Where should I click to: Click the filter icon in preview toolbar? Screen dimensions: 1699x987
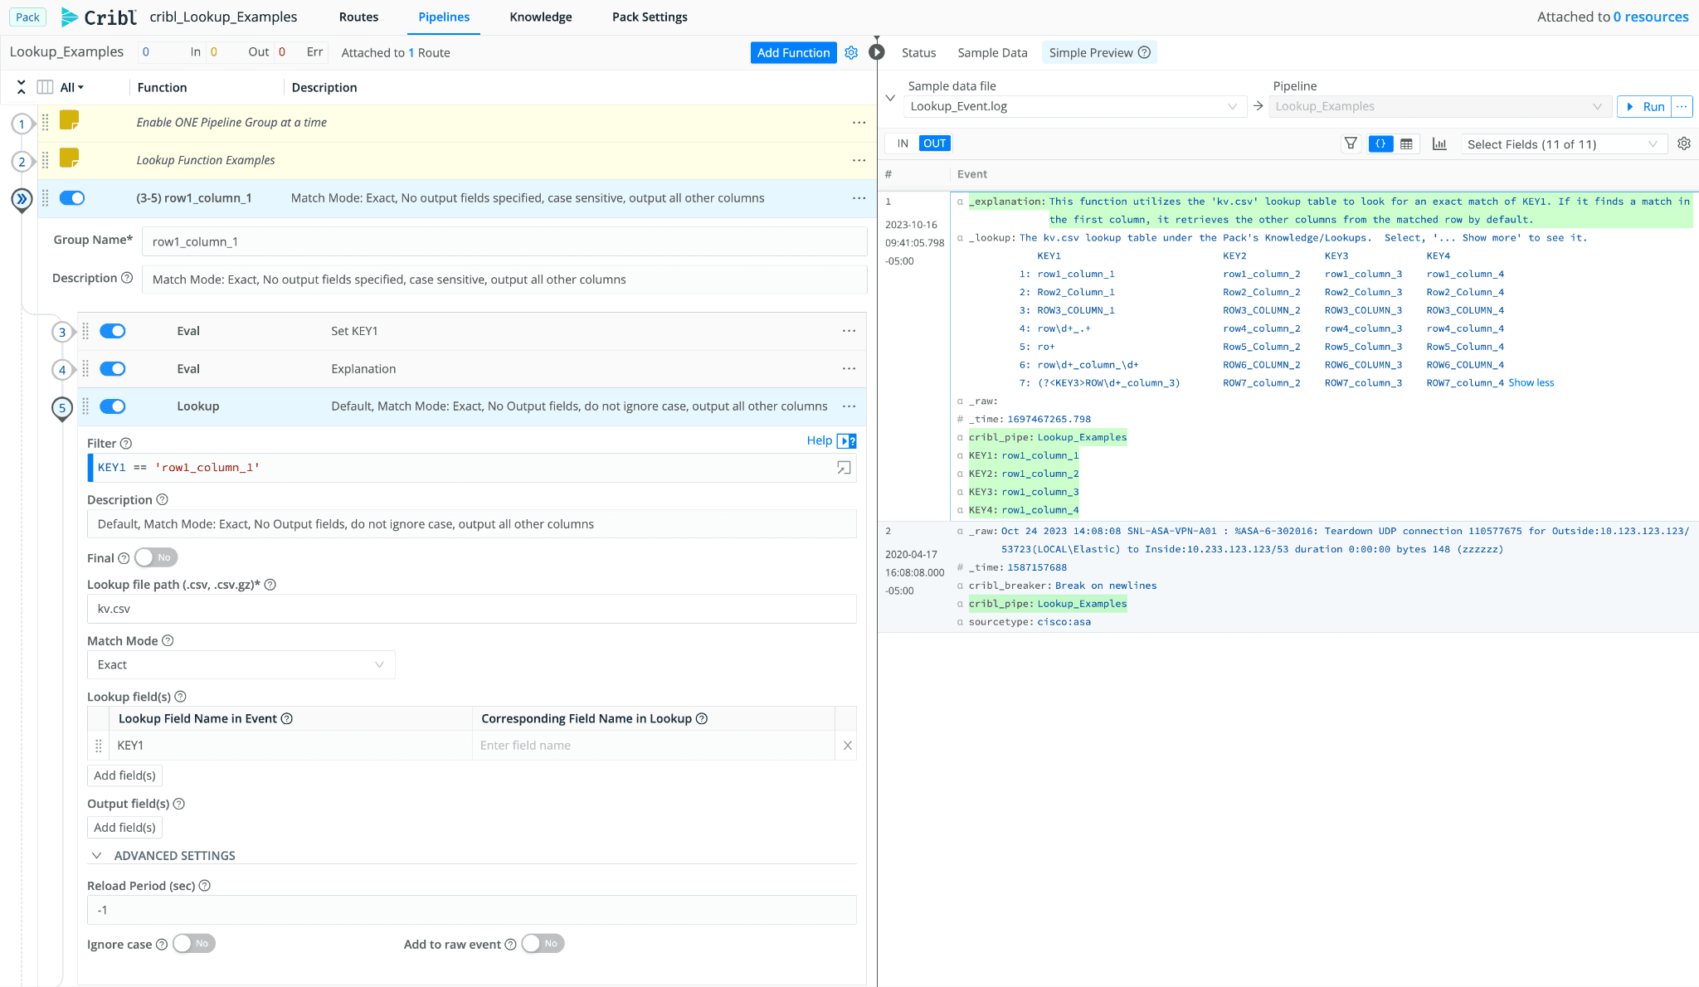(1351, 143)
